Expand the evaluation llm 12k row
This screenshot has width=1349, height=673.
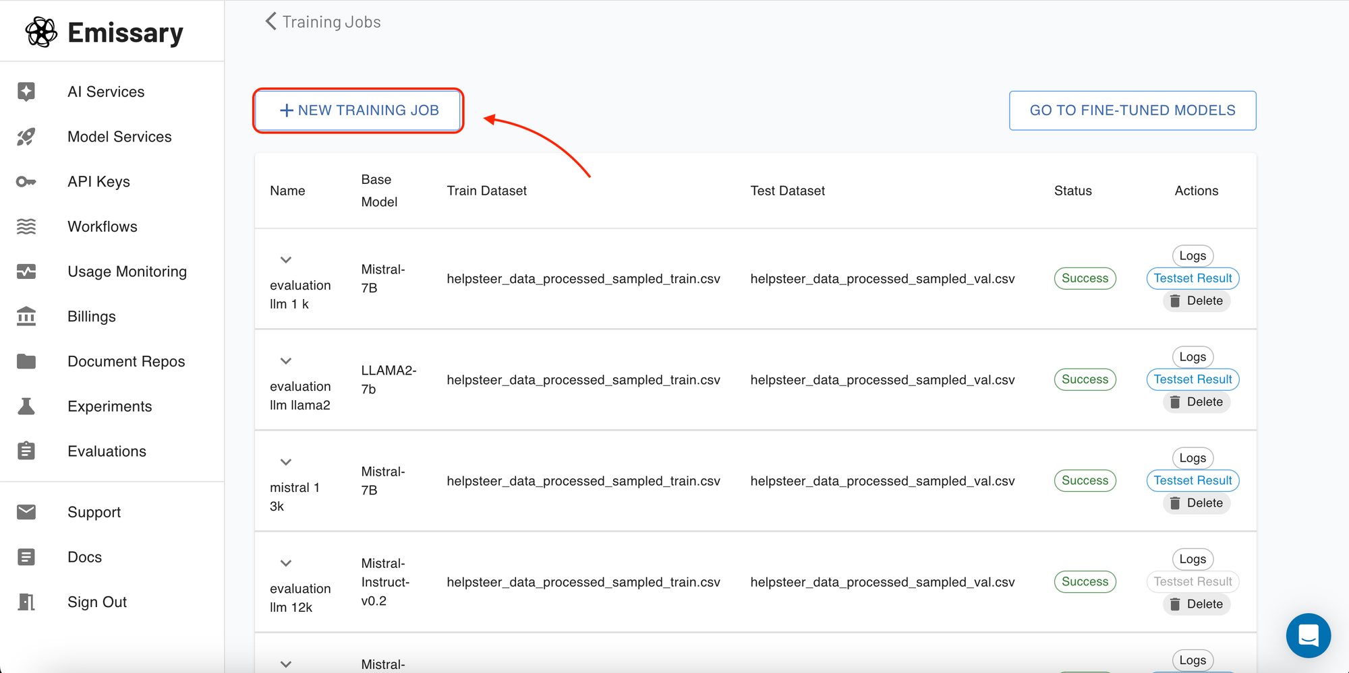(x=286, y=563)
